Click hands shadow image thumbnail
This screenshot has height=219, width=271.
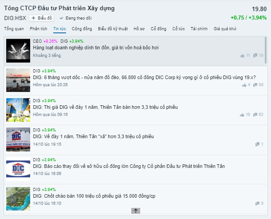tap(18, 51)
